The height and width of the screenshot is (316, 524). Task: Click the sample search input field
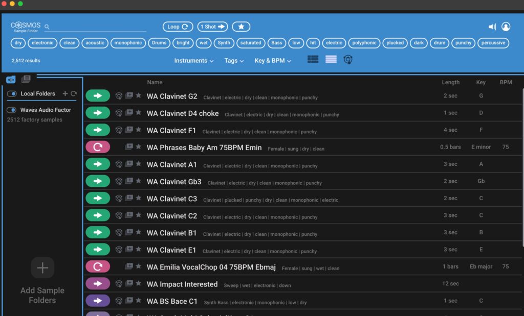tap(97, 27)
